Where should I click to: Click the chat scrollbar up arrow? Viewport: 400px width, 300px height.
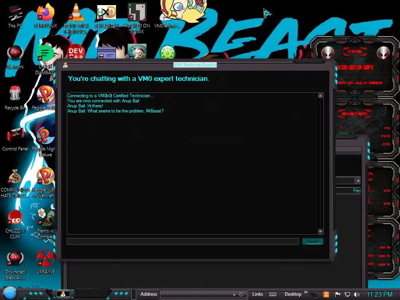(x=321, y=95)
